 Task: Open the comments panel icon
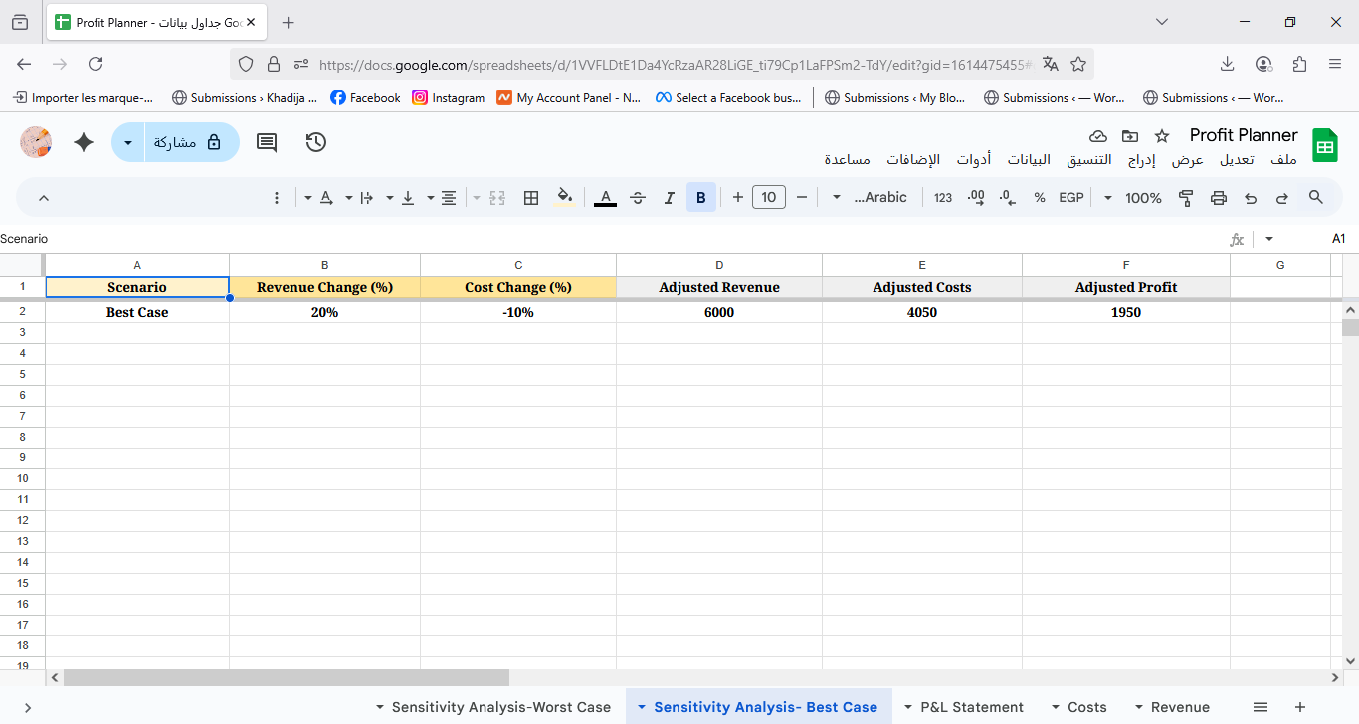267,142
